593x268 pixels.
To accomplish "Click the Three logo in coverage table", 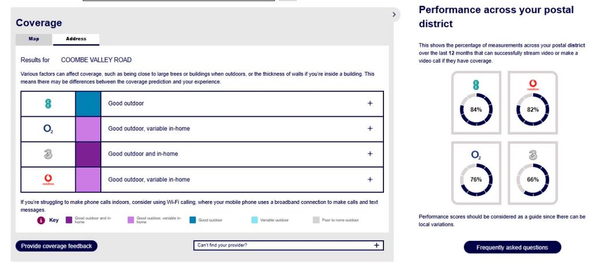I will coord(48,154).
